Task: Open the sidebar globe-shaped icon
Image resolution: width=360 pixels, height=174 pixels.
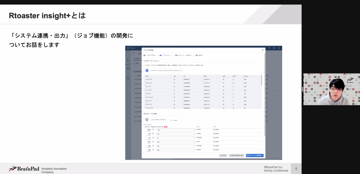Action: coord(128,78)
